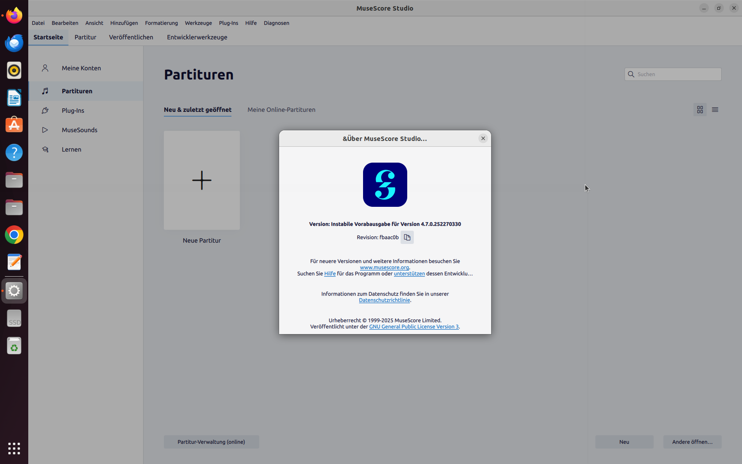Click the MuseSounds play icon
Screen dimensions: 742x464
click(x=45, y=130)
